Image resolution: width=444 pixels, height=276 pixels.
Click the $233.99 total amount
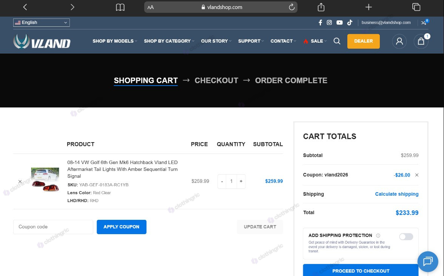click(x=407, y=213)
